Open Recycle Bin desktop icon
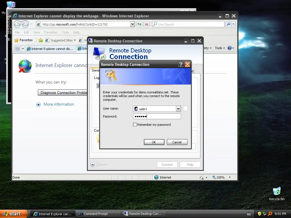The height and width of the screenshot is (218, 291). (x=277, y=194)
